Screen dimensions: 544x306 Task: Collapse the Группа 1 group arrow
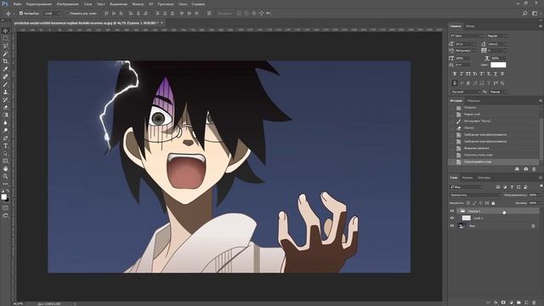tap(458, 211)
